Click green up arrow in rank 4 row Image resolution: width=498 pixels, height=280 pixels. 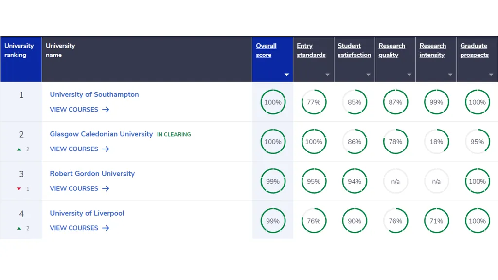coord(19,228)
